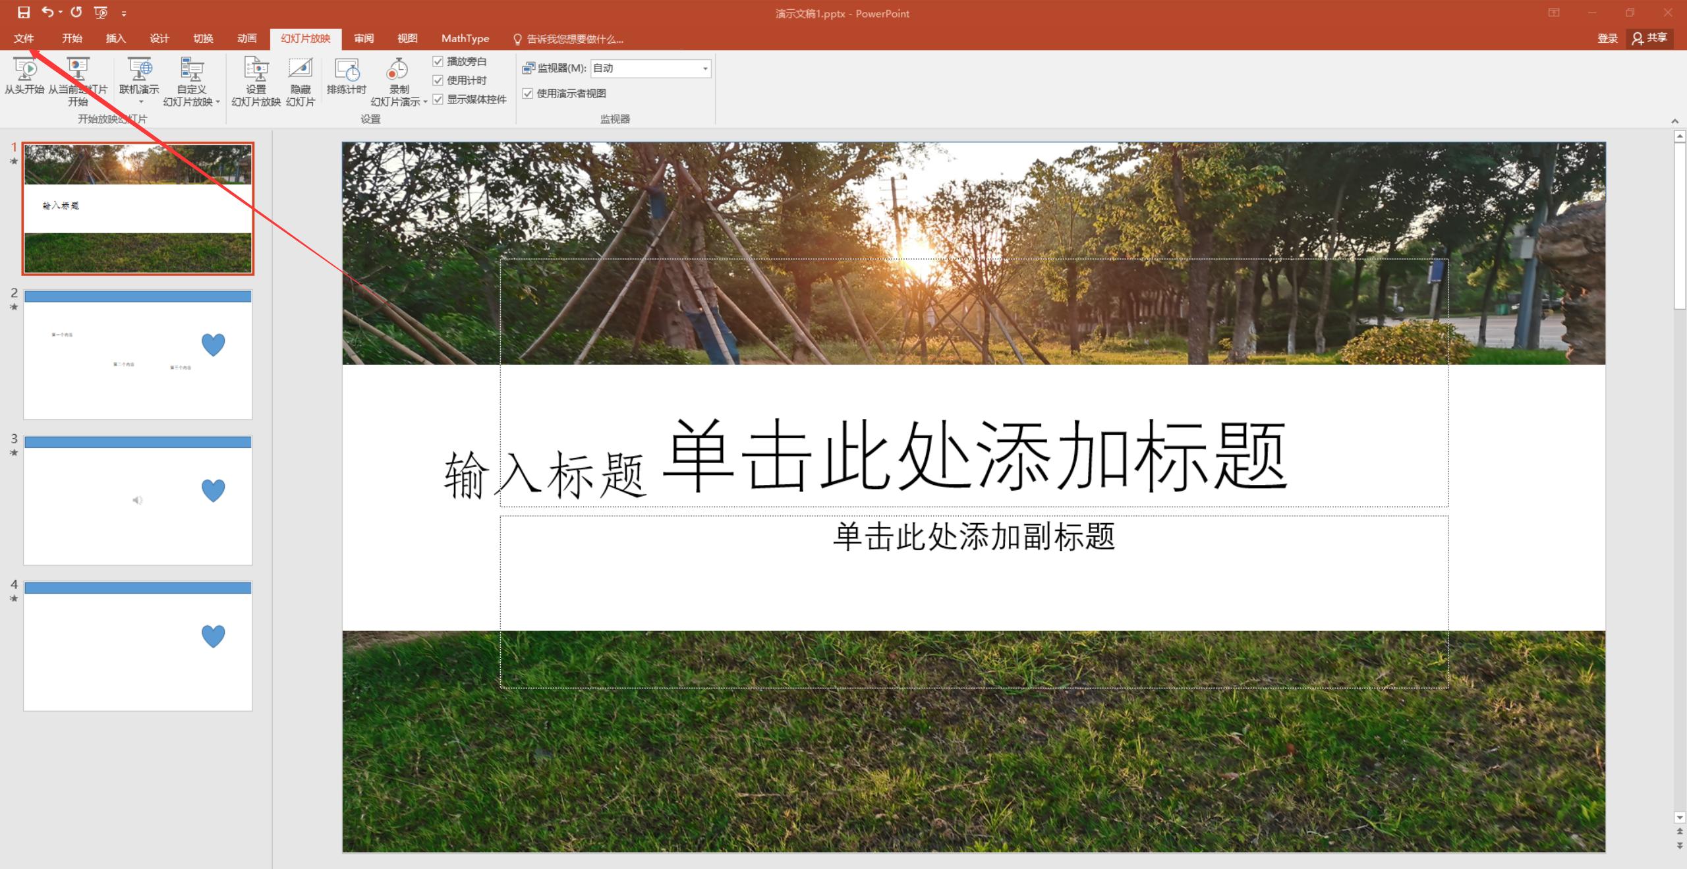The height and width of the screenshot is (869, 1687).
Task: Click the Sign in (登录) button
Action: click(1607, 39)
